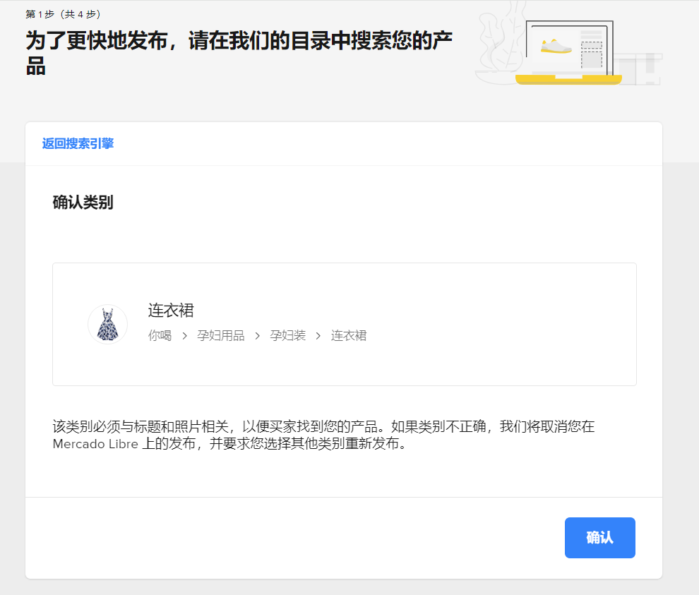Image resolution: width=699 pixels, height=595 pixels.
Task: Click the dress category thumbnail icon
Action: tap(108, 325)
